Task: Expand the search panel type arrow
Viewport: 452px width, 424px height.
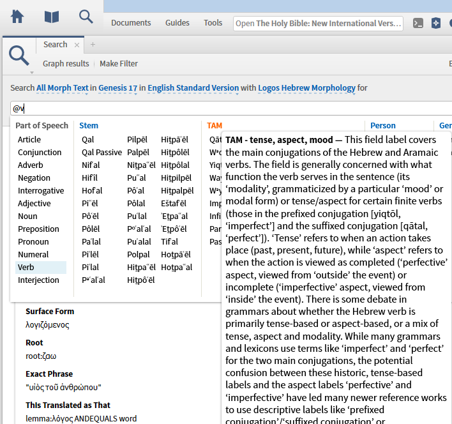Action: pos(32,72)
